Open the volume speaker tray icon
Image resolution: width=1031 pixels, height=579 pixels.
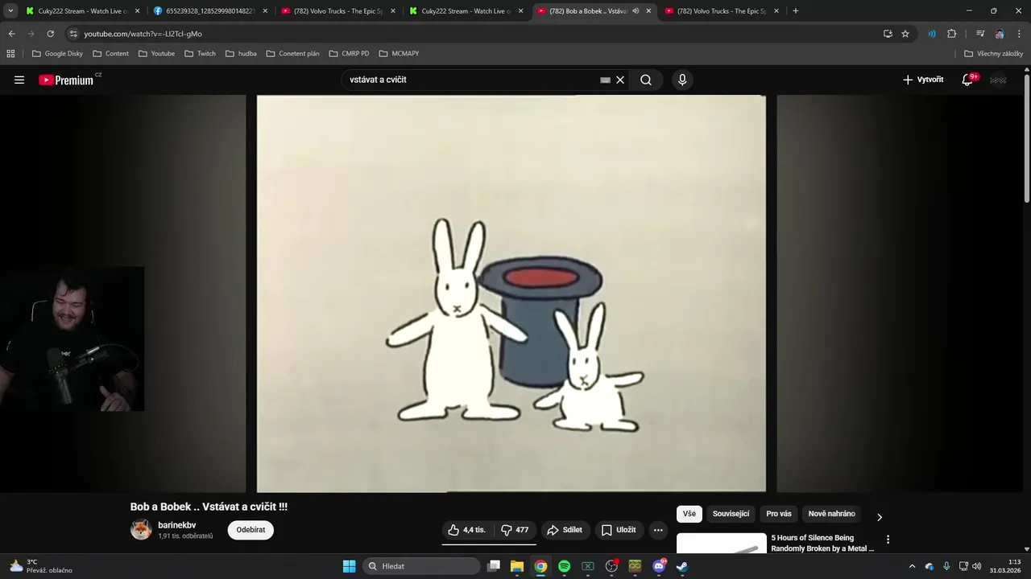[976, 566]
